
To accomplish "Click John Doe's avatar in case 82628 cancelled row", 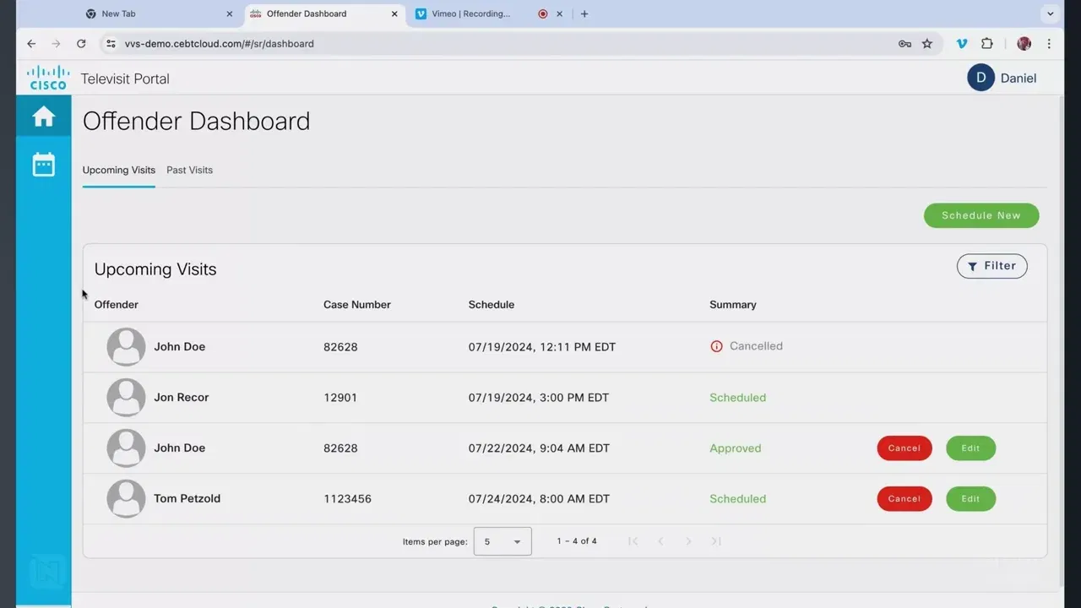I will (x=126, y=346).
